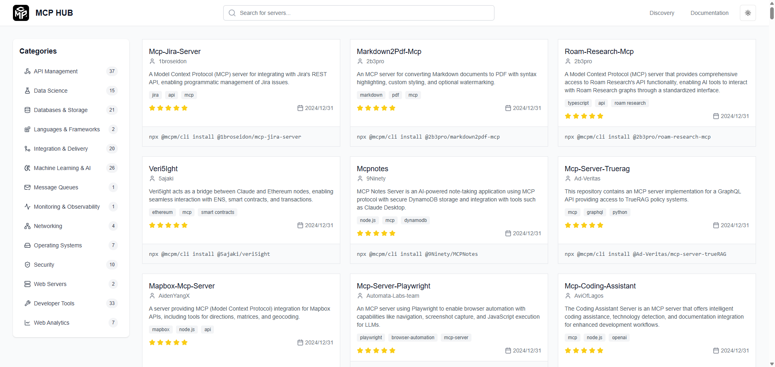Screen dimensions: 775x367
Task: Click the page scrollbar down arrow
Action: 772,364
